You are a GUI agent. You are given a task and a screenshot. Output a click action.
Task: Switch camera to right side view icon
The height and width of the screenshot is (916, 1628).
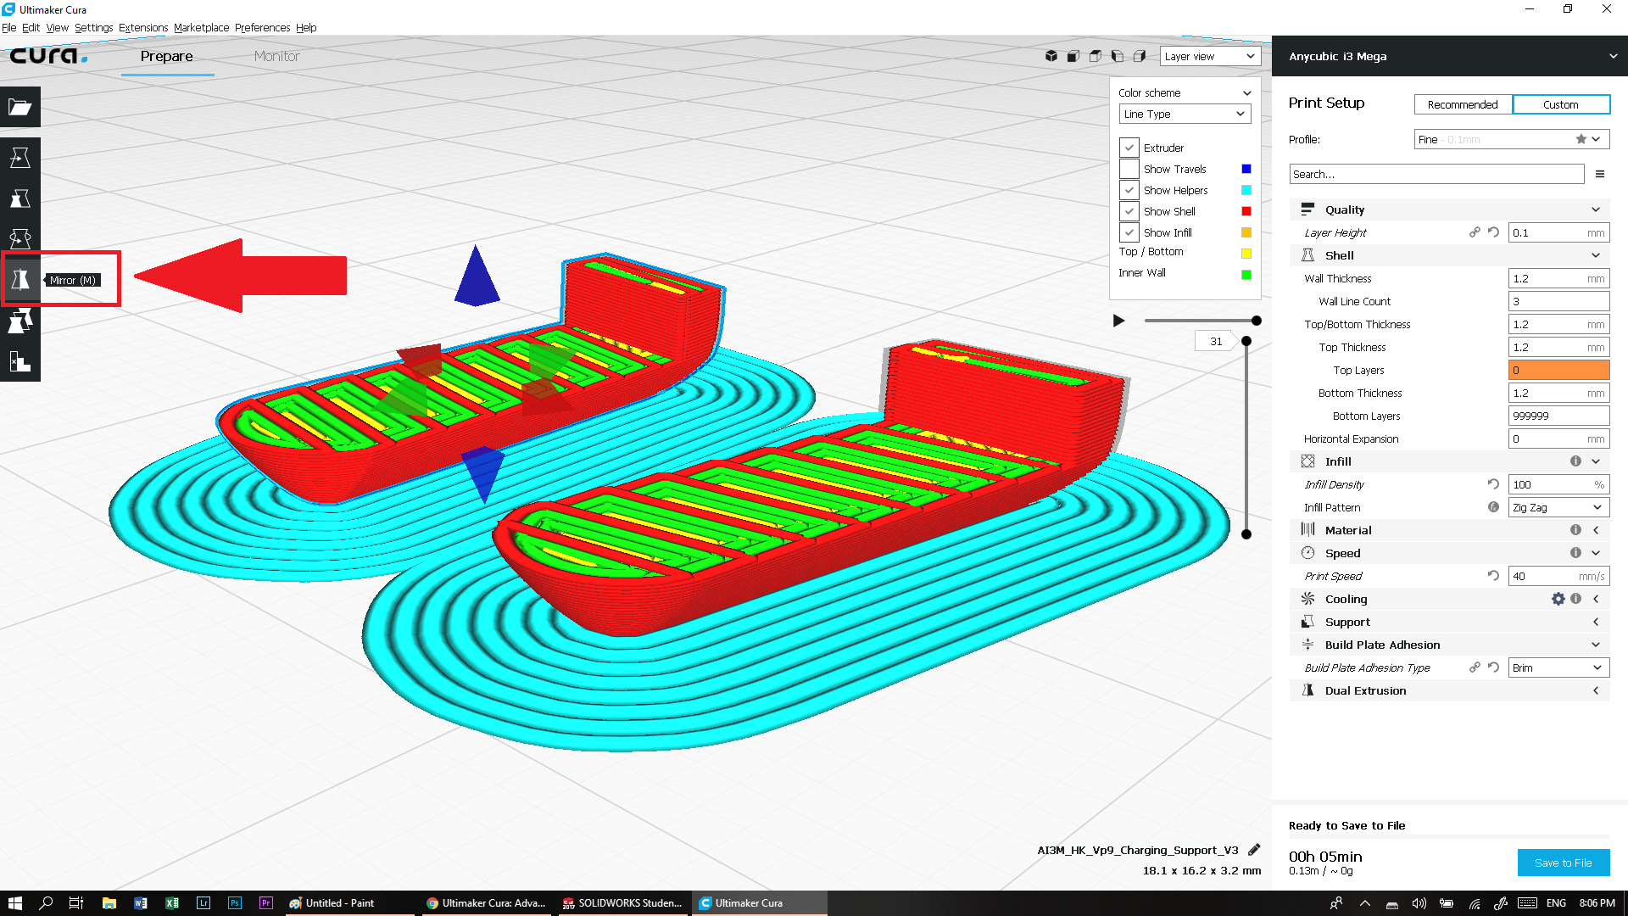(1140, 56)
